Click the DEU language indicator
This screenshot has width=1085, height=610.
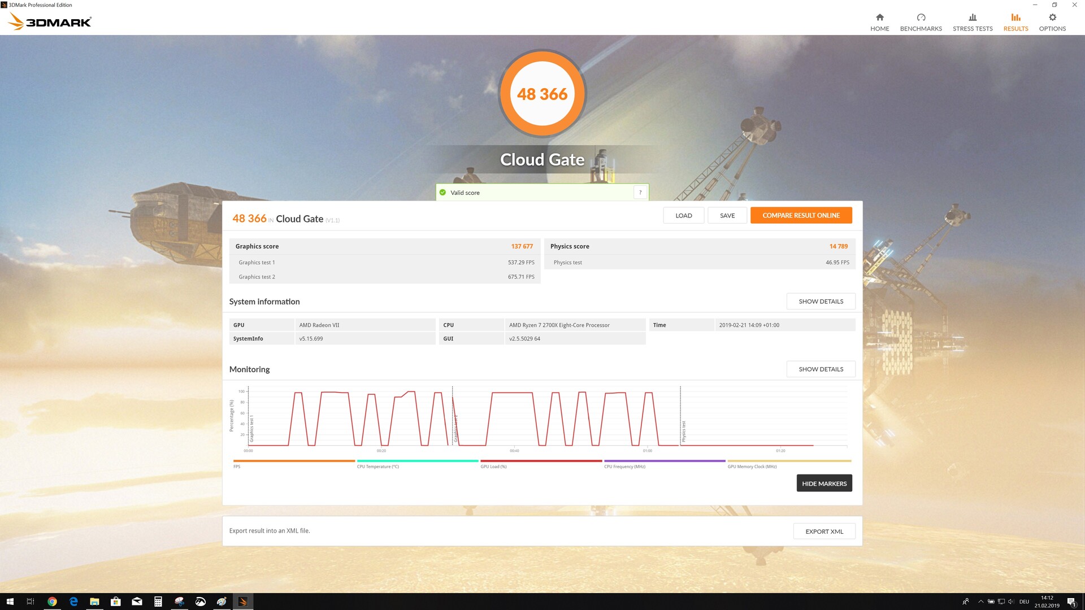coord(1024,602)
